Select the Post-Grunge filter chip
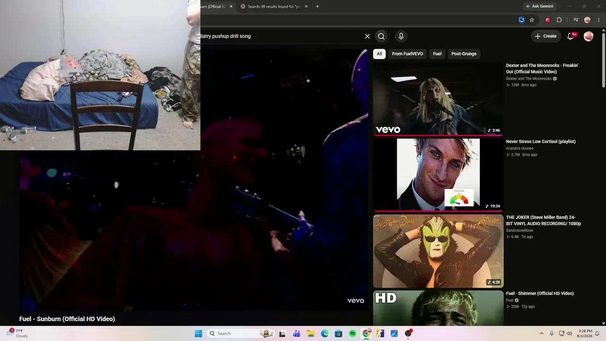This screenshot has width=606, height=341. [464, 54]
